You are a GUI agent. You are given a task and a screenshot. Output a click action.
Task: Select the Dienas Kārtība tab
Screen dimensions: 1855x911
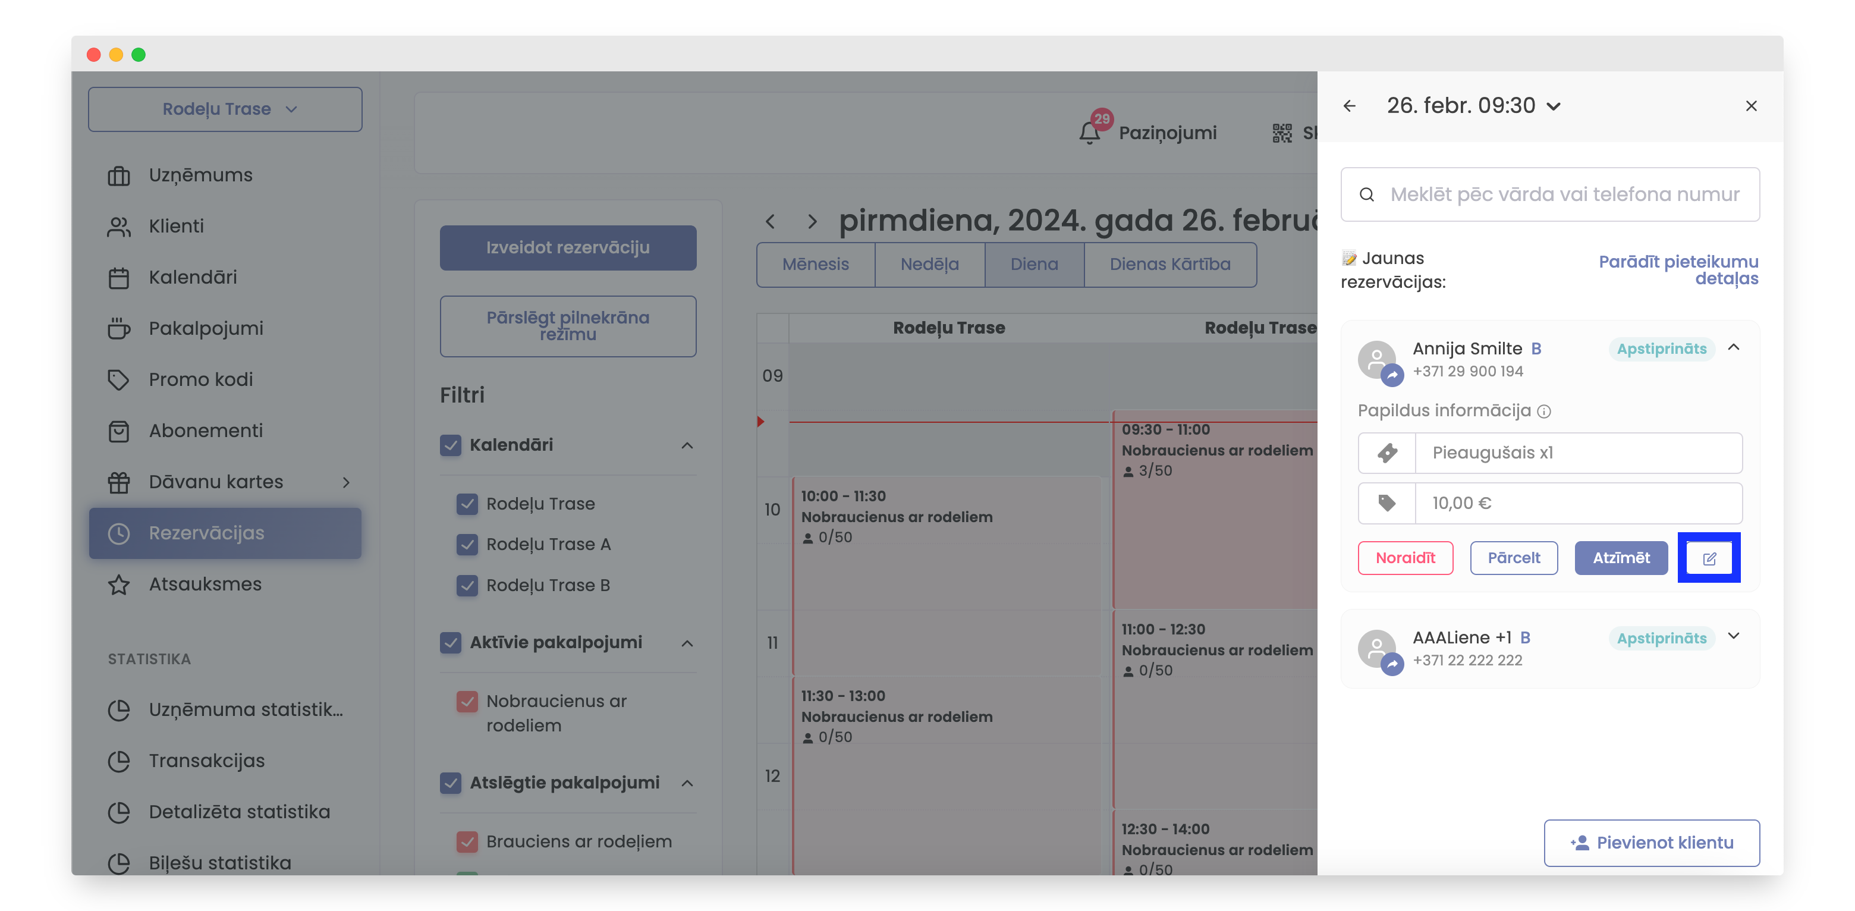pyautogui.click(x=1169, y=264)
